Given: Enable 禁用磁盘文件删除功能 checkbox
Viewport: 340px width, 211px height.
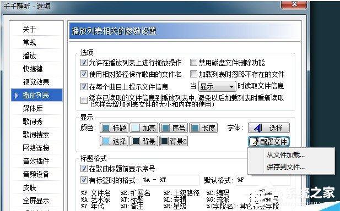Looking at the screenshot, I should 193,63.
